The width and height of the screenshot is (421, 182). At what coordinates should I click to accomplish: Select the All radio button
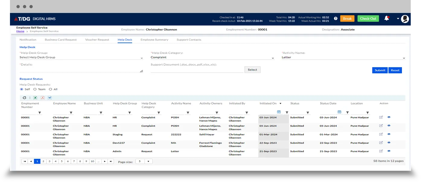click(50, 89)
